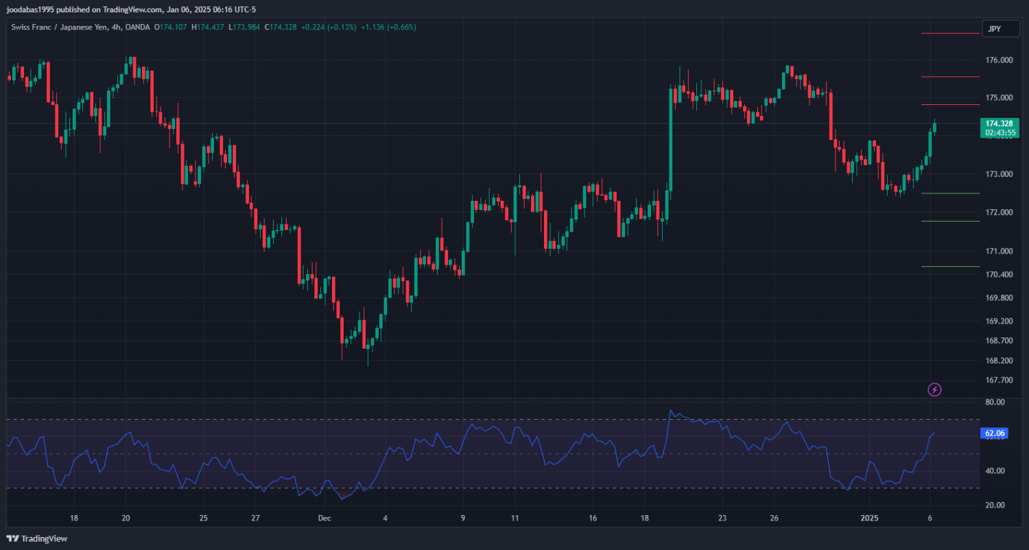The image size is (1029, 550).
Task: Click the 80.00 RSI axis label
Action: 995,402
